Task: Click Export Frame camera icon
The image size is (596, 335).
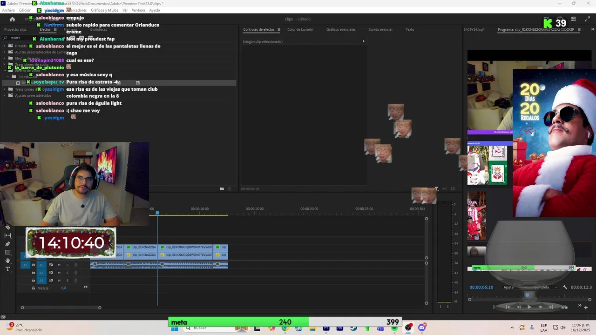Action: pos(564,307)
